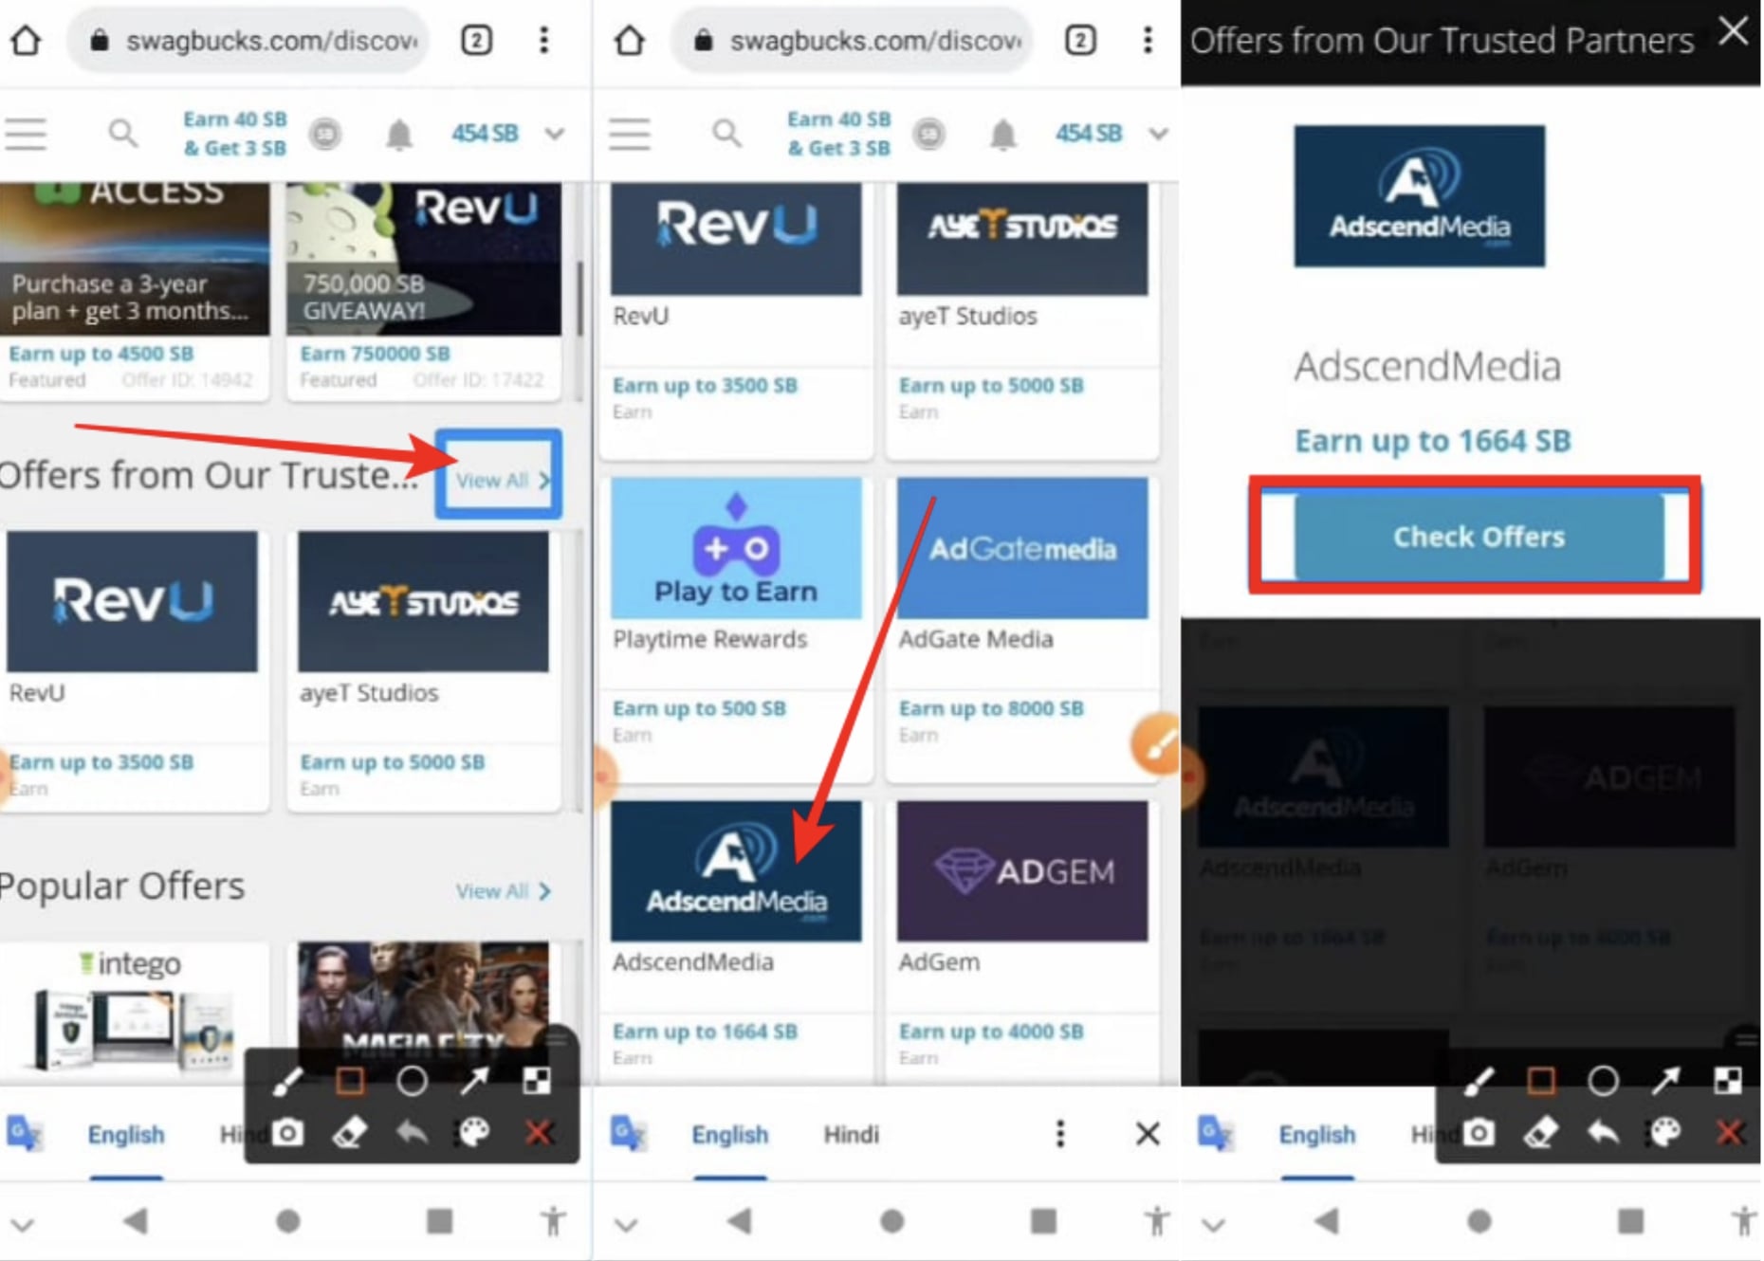
Task: Tap the browser home icon in the second phone screen
Action: (x=629, y=40)
